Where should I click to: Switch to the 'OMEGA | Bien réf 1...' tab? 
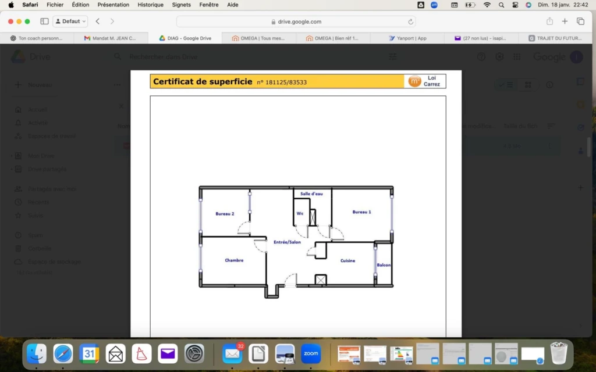coord(332,38)
